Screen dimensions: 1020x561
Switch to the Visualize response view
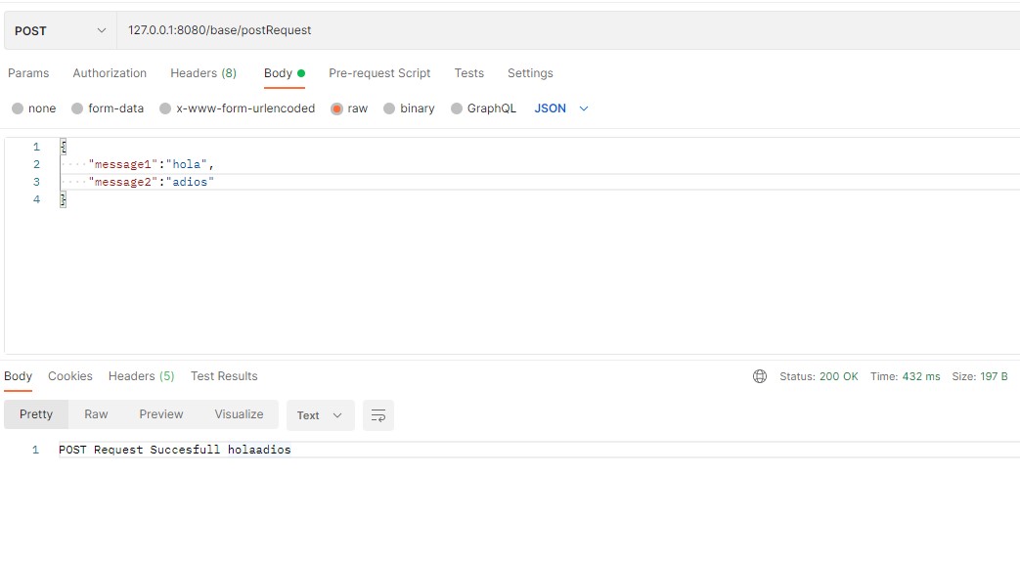pos(239,414)
